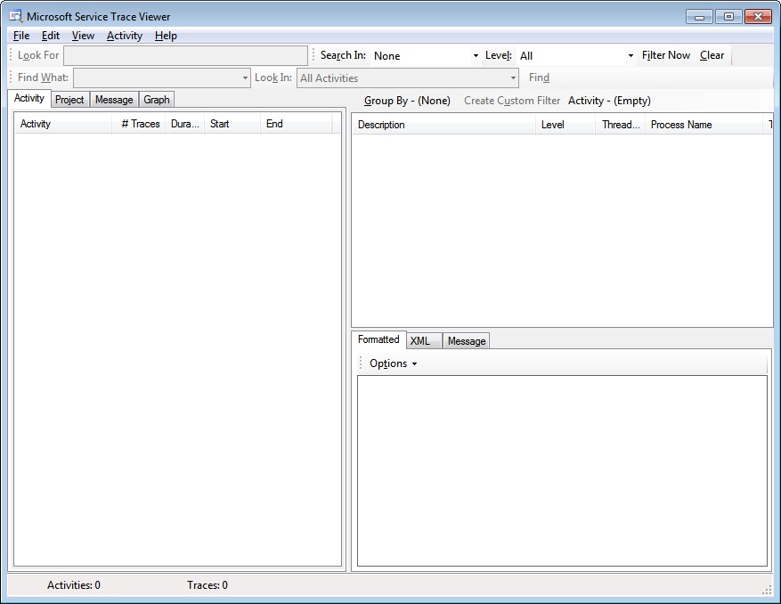The image size is (781, 604).
Task: Click the Activities: 0 status text
Action: 74,585
